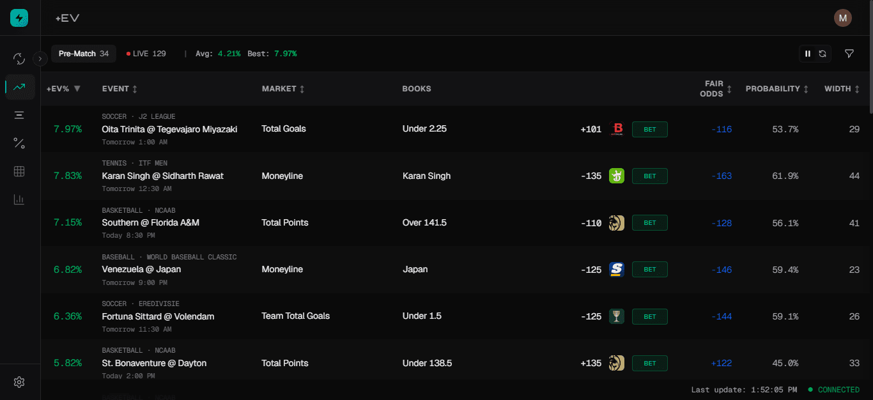The width and height of the screenshot is (873, 400).
Task: Toggle the +EV% column filter
Action: click(x=77, y=89)
